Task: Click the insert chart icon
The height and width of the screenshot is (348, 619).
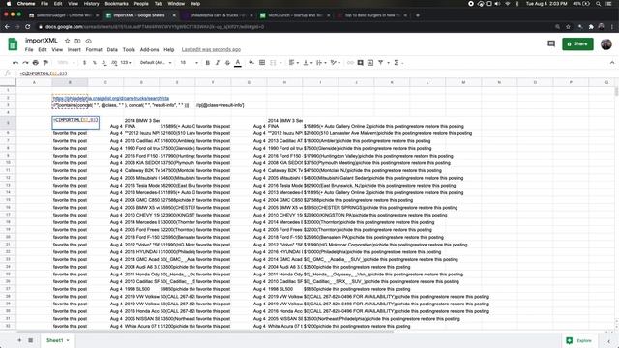Action: click(370, 62)
